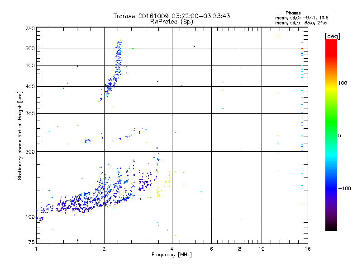This screenshot has width=362, height=271.
Task: Click the x-axis tick label "1"
Action: pyautogui.click(x=36, y=249)
